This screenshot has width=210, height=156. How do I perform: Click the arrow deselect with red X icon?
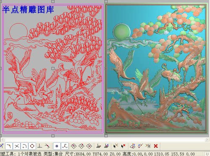click(x=123, y=146)
